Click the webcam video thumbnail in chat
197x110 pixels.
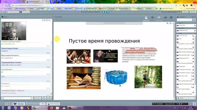(14, 31)
